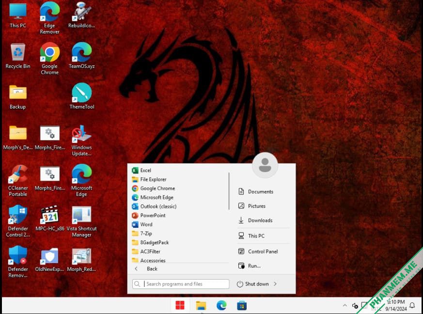The height and width of the screenshot is (314, 423).
Task: Launch Microsoft Edge from the taskbar
Action: coord(221,305)
